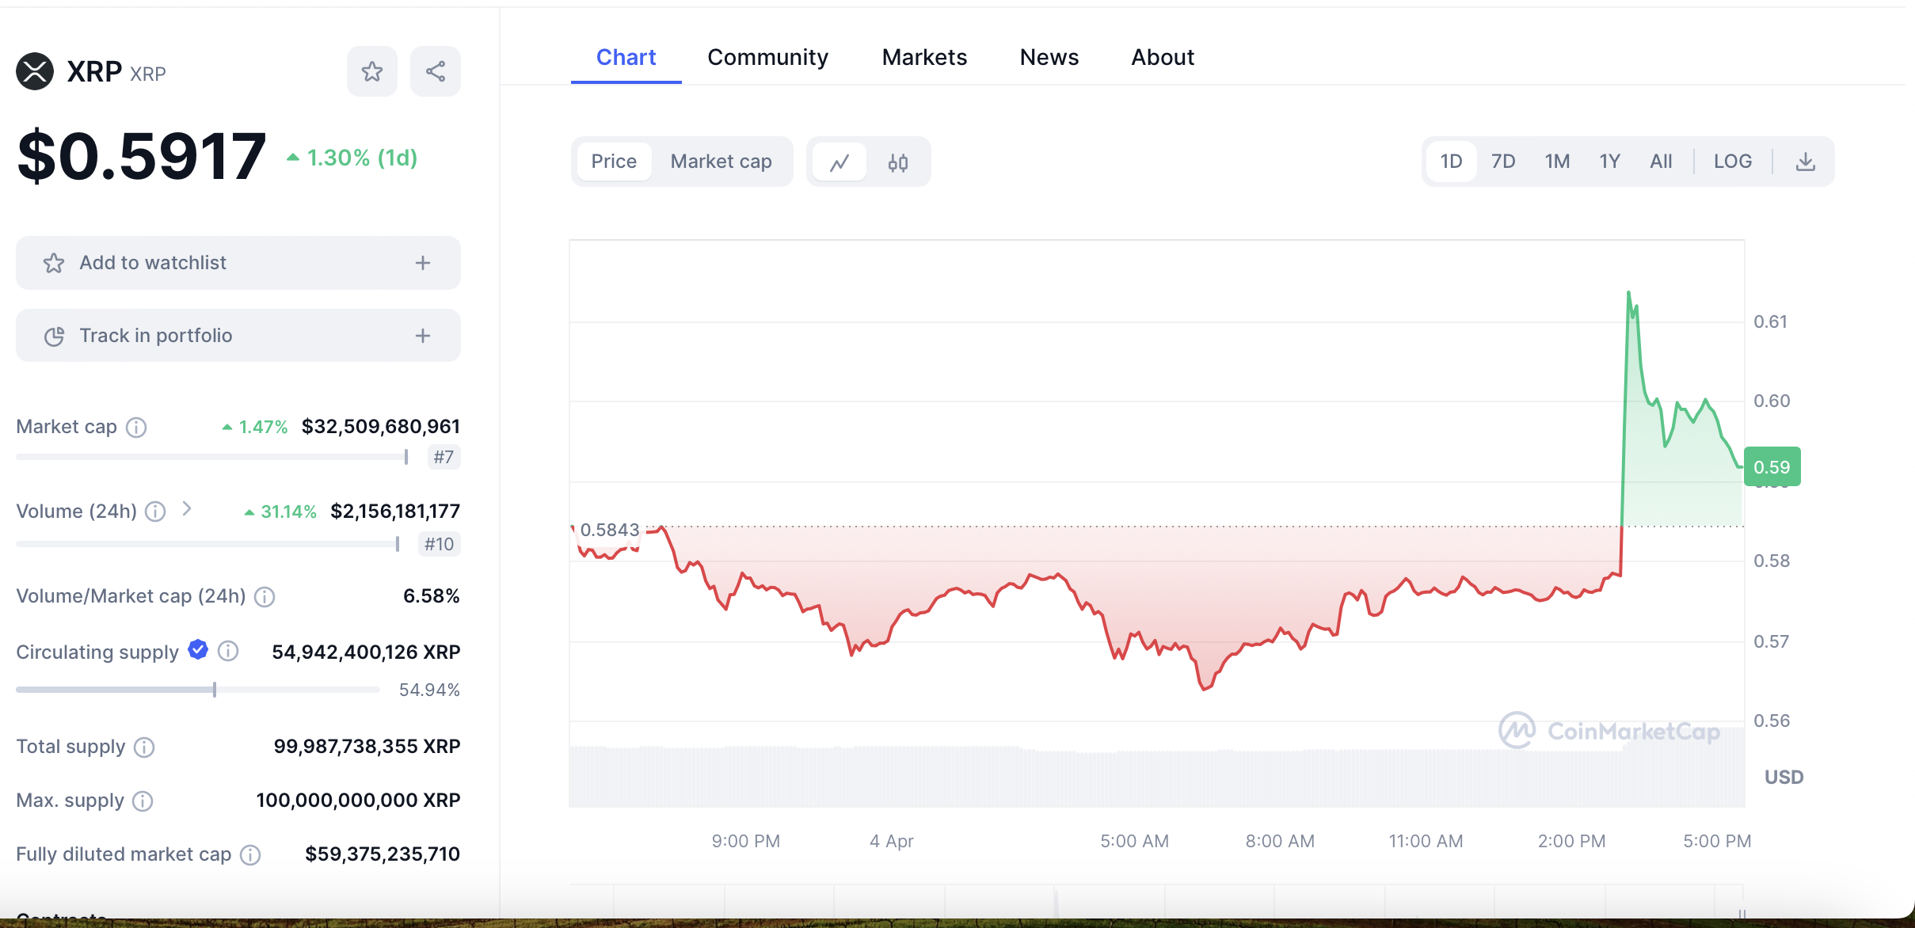The width and height of the screenshot is (1915, 928).
Task: Click the star favorite icon near XRP title
Action: (371, 71)
